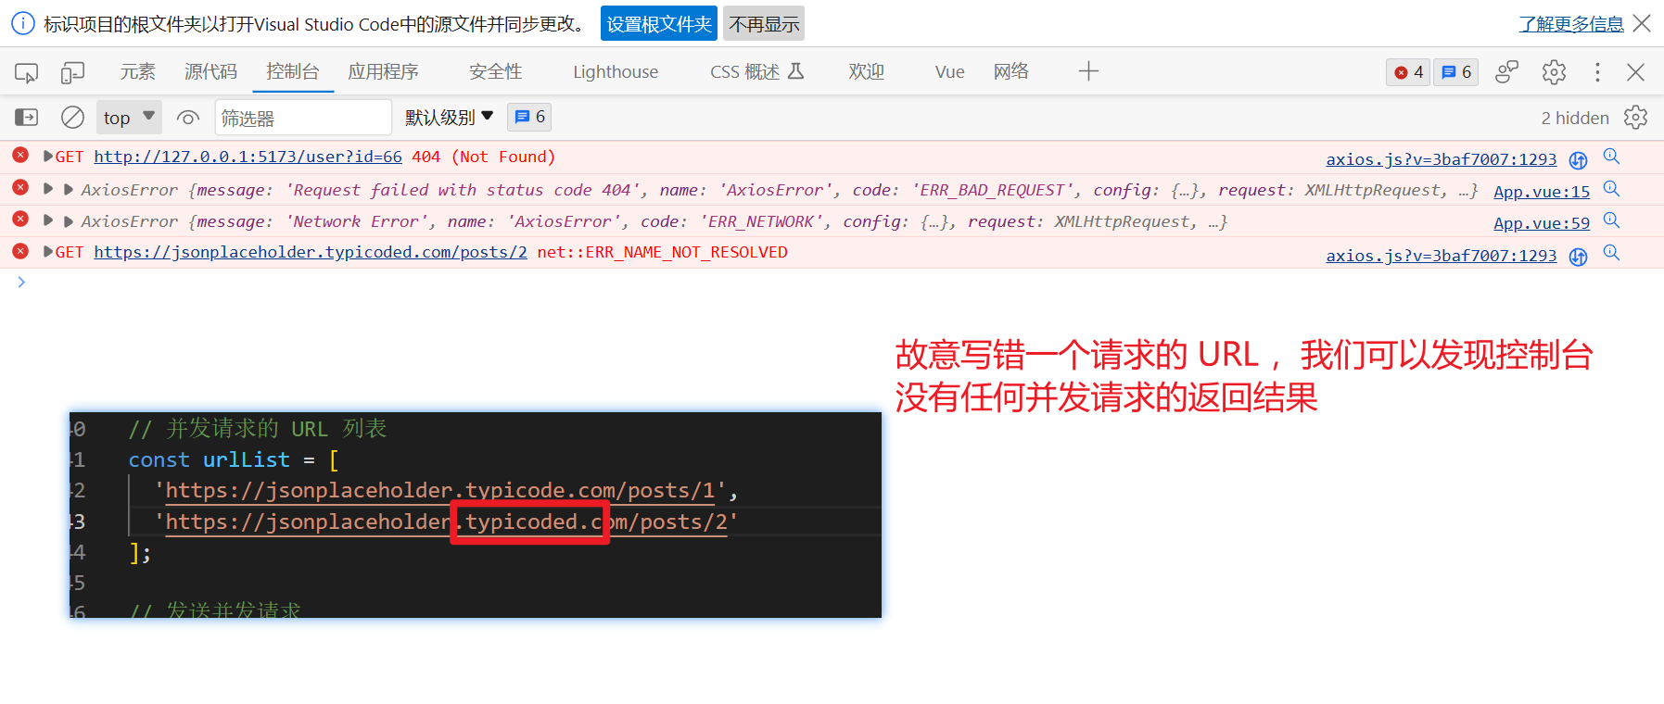The image size is (1664, 704).
Task: Open DevTools settings gear
Action: pos(1555,72)
